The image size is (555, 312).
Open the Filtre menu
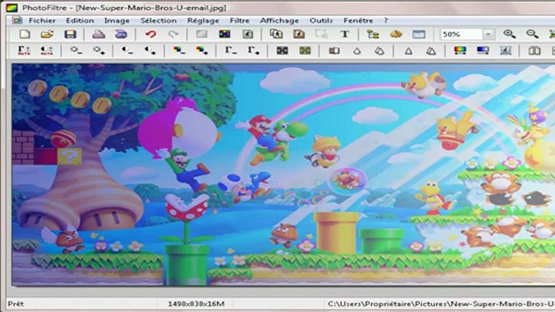point(240,20)
